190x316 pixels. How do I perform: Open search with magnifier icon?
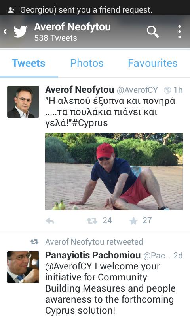pyautogui.click(x=153, y=32)
